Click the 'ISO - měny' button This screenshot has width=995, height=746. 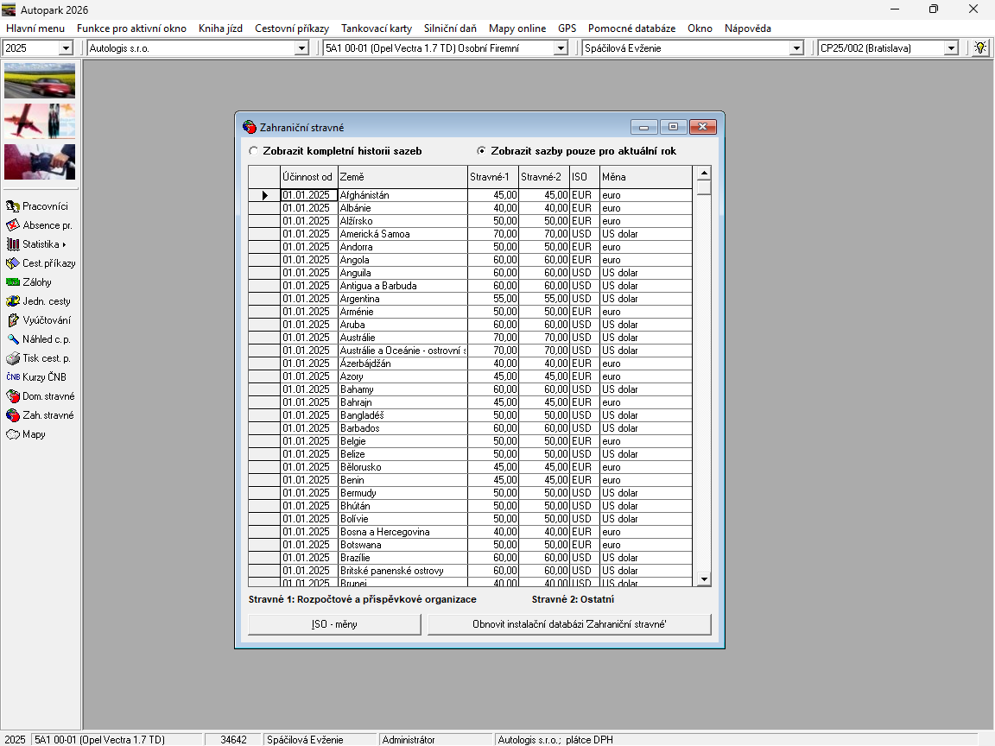click(334, 624)
